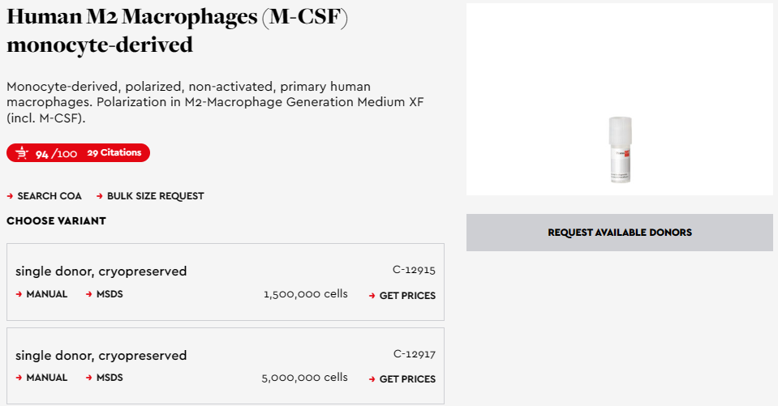Click arrow icon beside C-12917 MANUAL
778x406 pixels.
tap(19, 378)
